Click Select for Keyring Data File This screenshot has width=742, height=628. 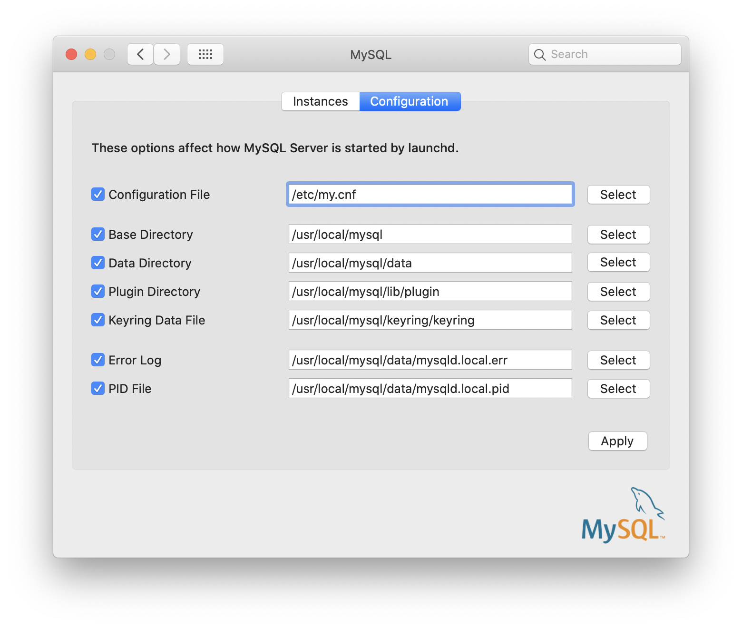tap(618, 320)
